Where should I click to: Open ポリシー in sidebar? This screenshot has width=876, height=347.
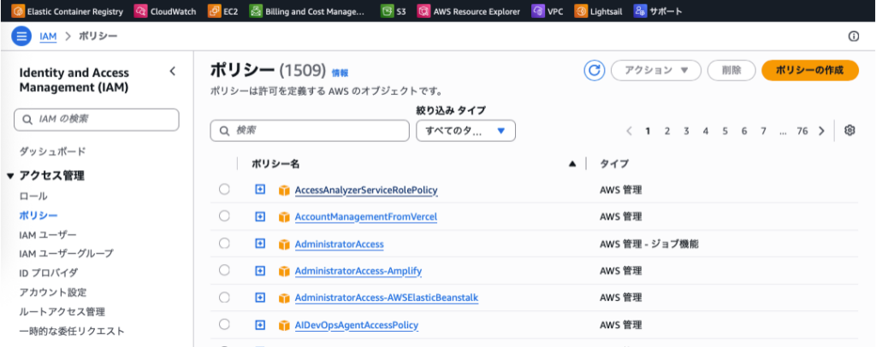click(38, 215)
